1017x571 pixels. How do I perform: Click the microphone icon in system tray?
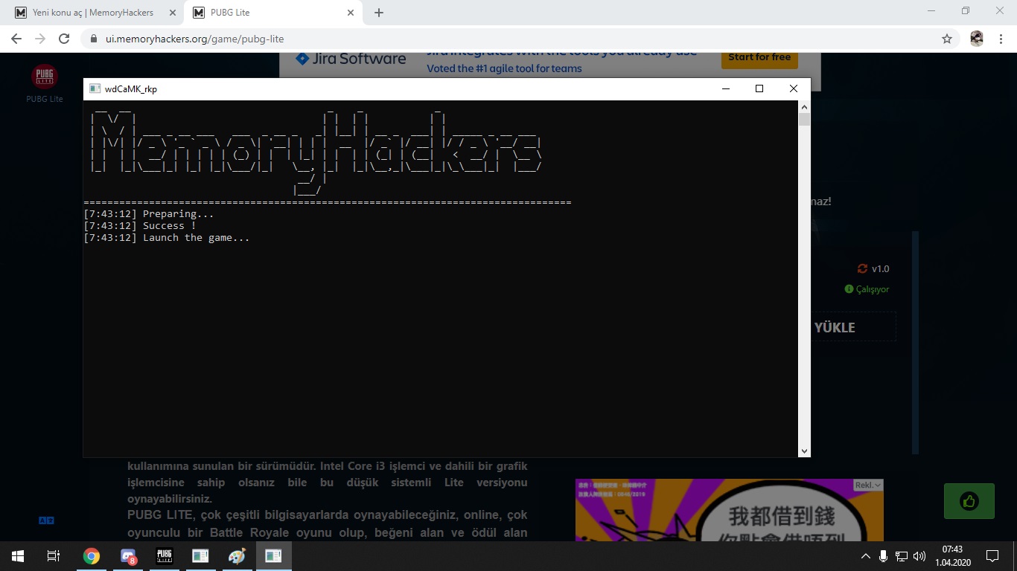coord(883,556)
